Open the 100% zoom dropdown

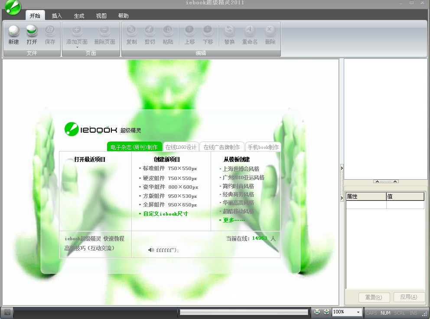[358, 312]
